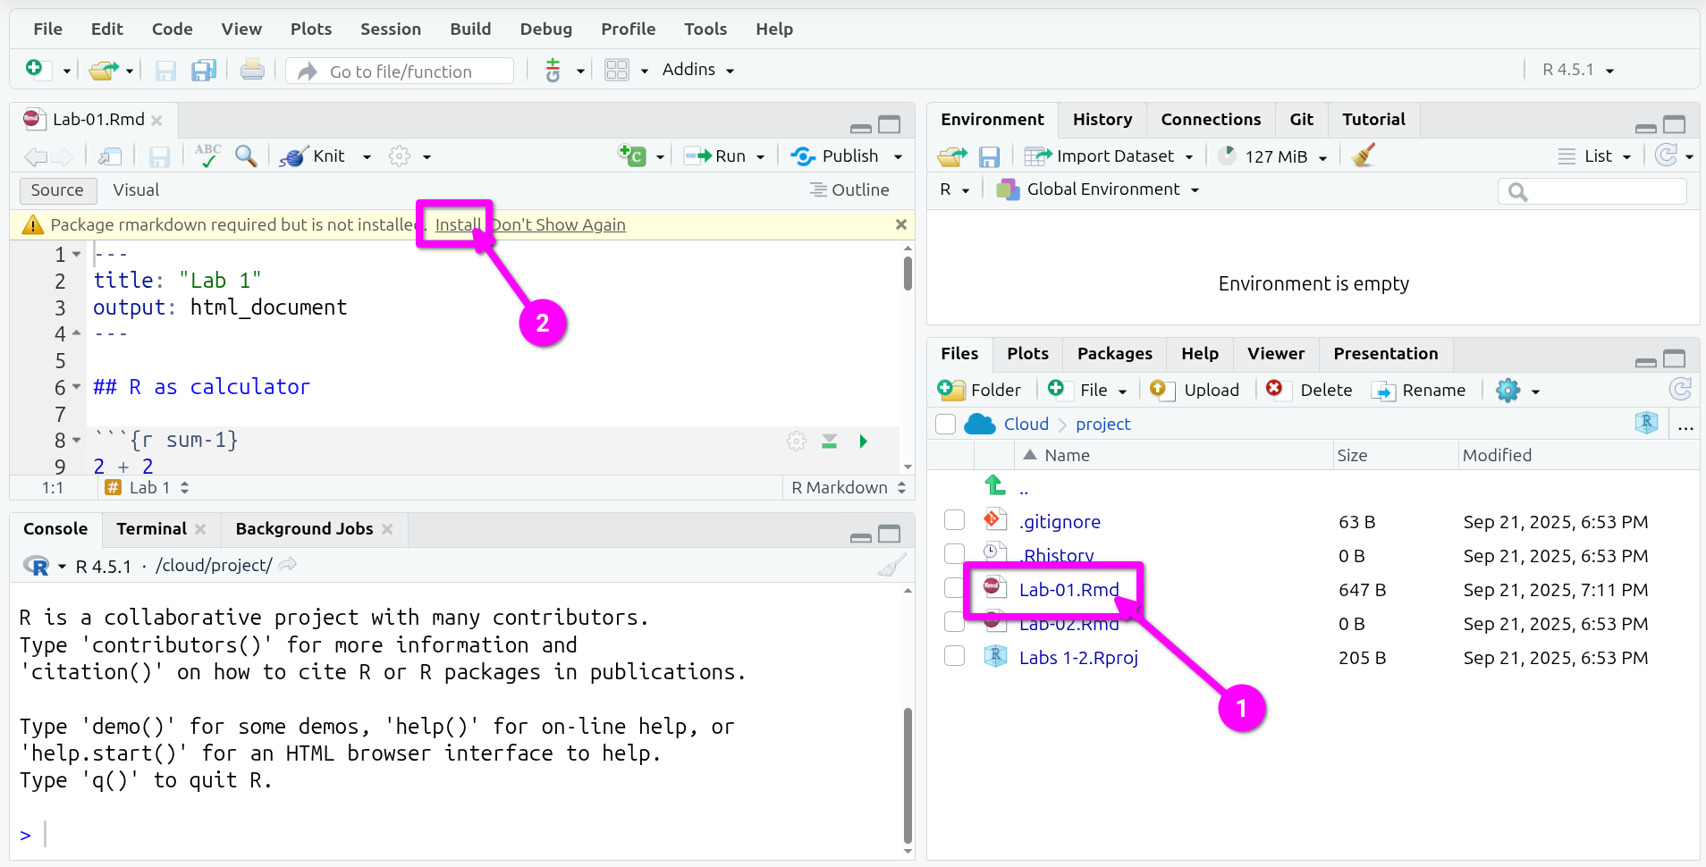Click the Publish icon in editor toolbar
Screen dimensions: 1706x867
click(803, 156)
